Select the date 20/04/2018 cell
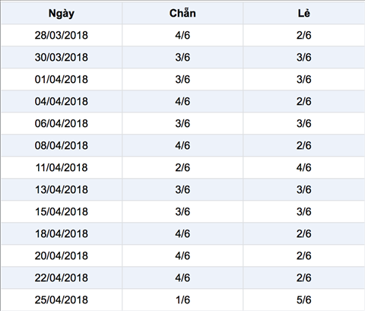The height and width of the screenshot is (311, 365). (x=62, y=255)
